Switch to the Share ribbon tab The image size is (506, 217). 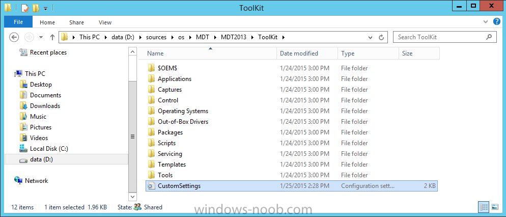(x=76, y=22)
